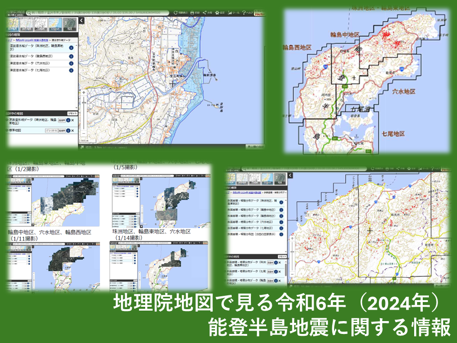Zoom in with plus button on slope collapse map
457x343 pixels.
(292, 238)
